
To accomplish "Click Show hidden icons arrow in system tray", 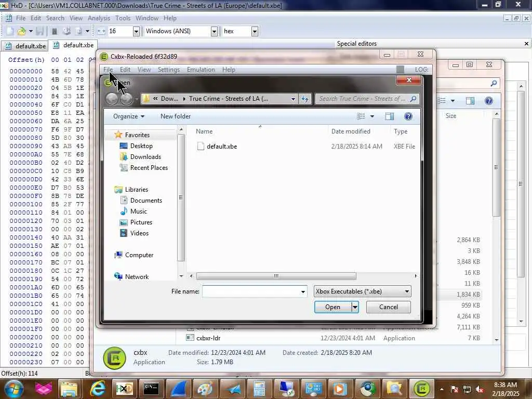I will click(442, 390).
